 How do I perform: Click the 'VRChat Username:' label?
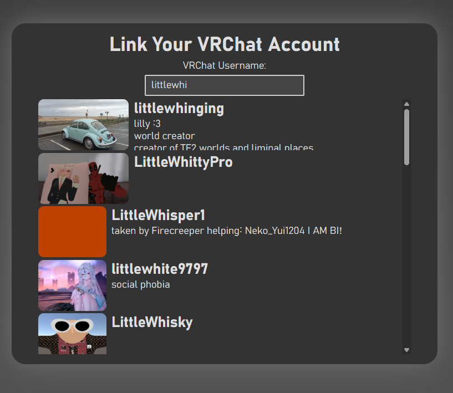225,65
